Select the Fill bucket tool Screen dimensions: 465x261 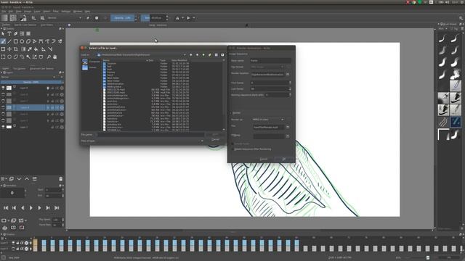click(36, 49)
